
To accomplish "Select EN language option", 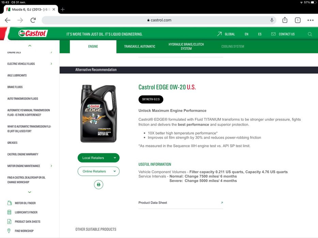I will 246,34.
